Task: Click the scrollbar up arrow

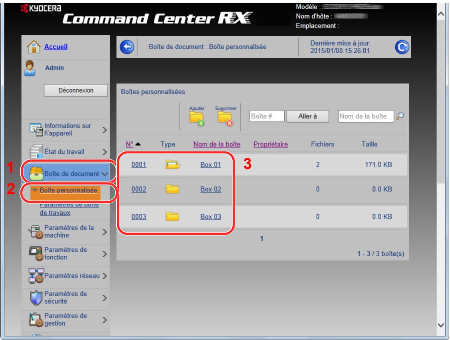Action: coord(441,14)
